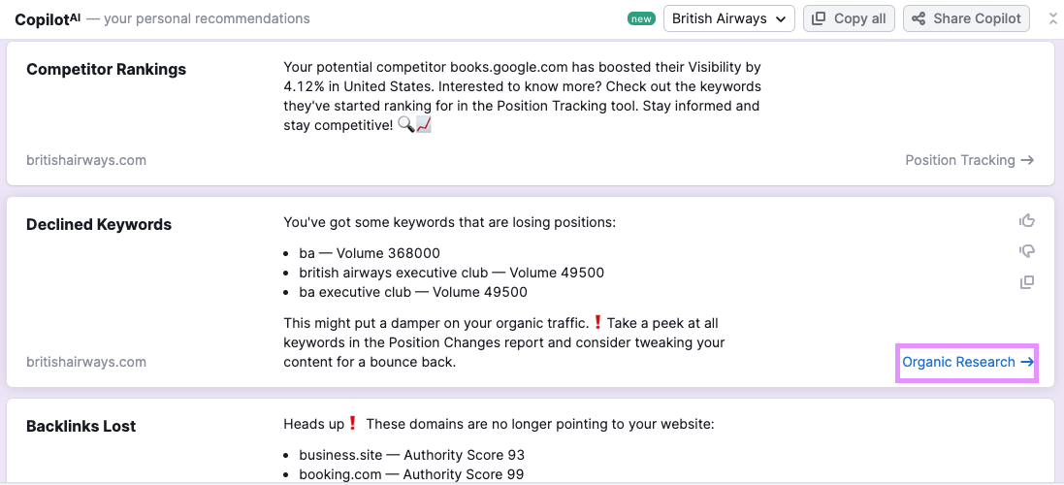
Task: Click the Copilot AI title
Action: point(48,18)
